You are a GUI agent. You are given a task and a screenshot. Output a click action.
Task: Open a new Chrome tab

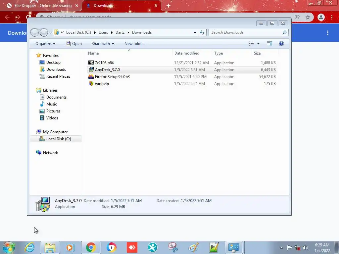(x=169, y=6)
